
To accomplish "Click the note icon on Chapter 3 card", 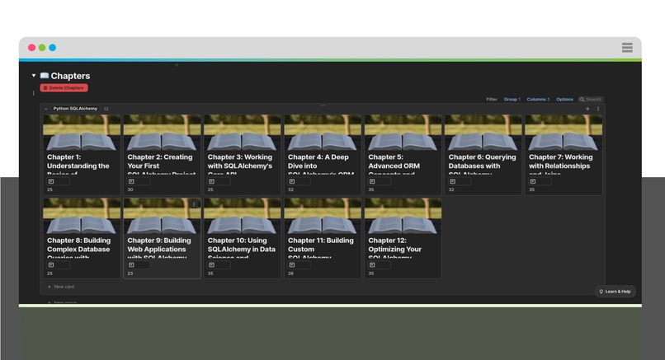I will pyautogui.click(x=212, y=182).
